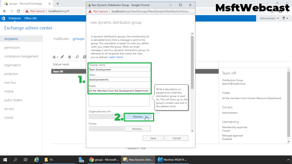Image resolution: width=292 pixels, height=164 pixels.
Task: Open the mailboxes tab
Action: tap(61, 39)
